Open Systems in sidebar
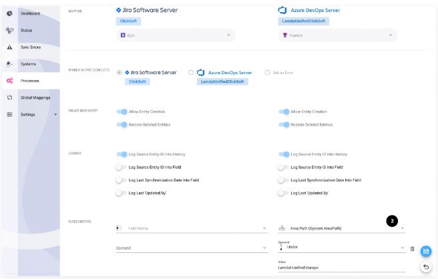Image resolution: width=438 pixels, height=279 pixels. click(28, 64)
